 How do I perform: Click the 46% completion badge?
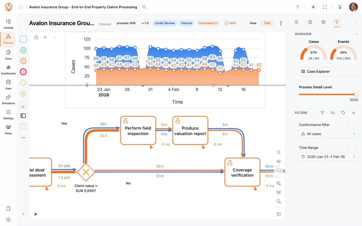pos(230,23)
